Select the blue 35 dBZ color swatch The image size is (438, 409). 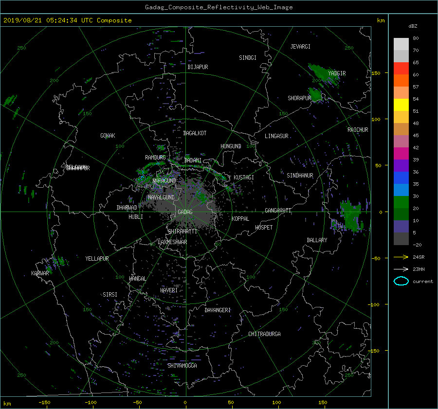(x=401, y=178)
